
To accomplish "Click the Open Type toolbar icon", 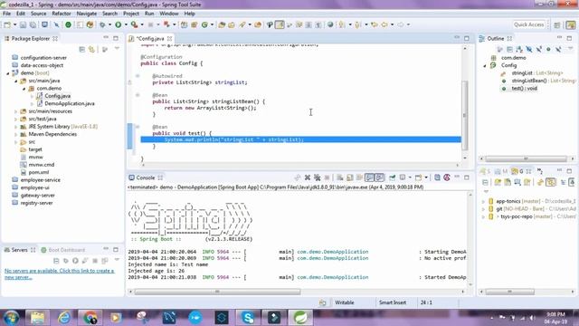I will pos(222,24).
